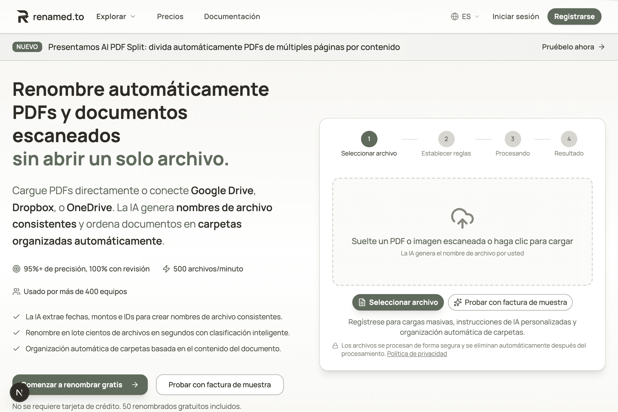Click the lock icon near privacy notice
This screenshot has height=412, width=618.
tap(336, 346)
